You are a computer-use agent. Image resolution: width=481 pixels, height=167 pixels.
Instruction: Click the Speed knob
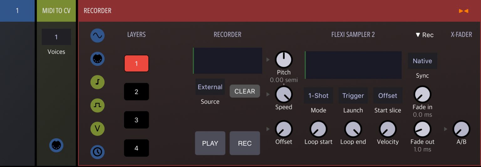coord(284,94)
